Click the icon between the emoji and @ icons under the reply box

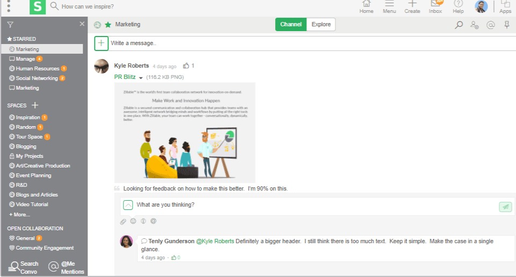(143, 221)
